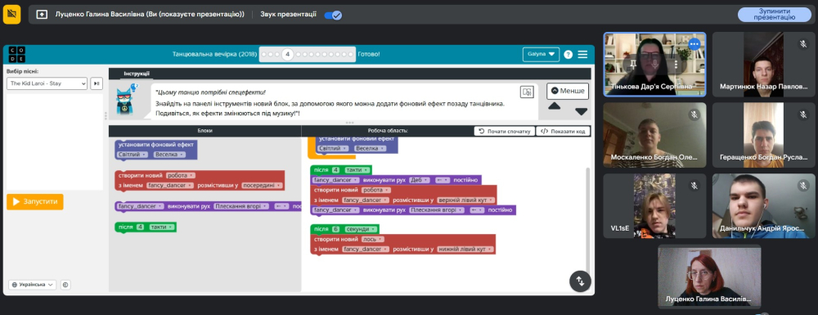Image resolution: width=818 pixels, height=315 pixels.
Task: Click the no-camera icon in top-left corner
Action: (x=12, y=15)
